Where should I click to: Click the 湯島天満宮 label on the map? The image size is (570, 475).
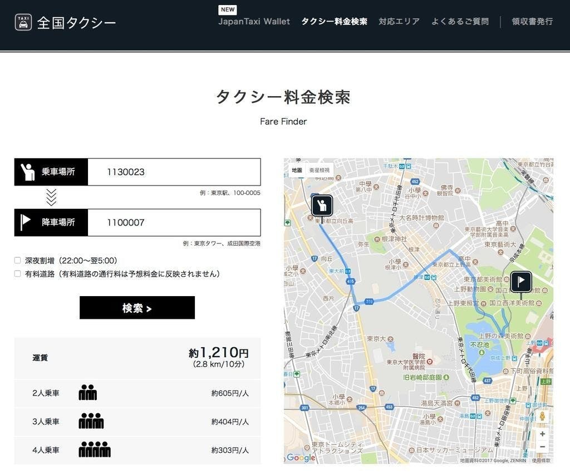point(438,403)
